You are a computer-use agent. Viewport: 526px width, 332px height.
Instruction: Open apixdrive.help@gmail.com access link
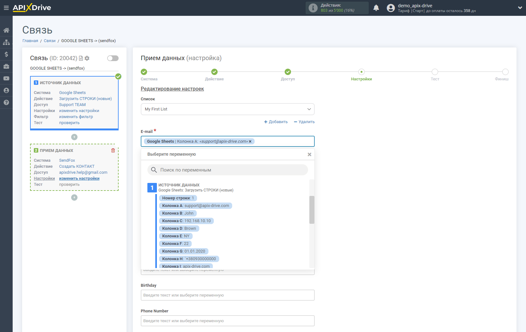pos(83,172)
